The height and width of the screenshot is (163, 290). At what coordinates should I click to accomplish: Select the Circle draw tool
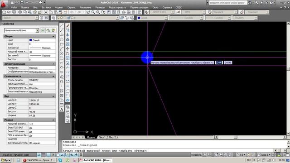62,53
